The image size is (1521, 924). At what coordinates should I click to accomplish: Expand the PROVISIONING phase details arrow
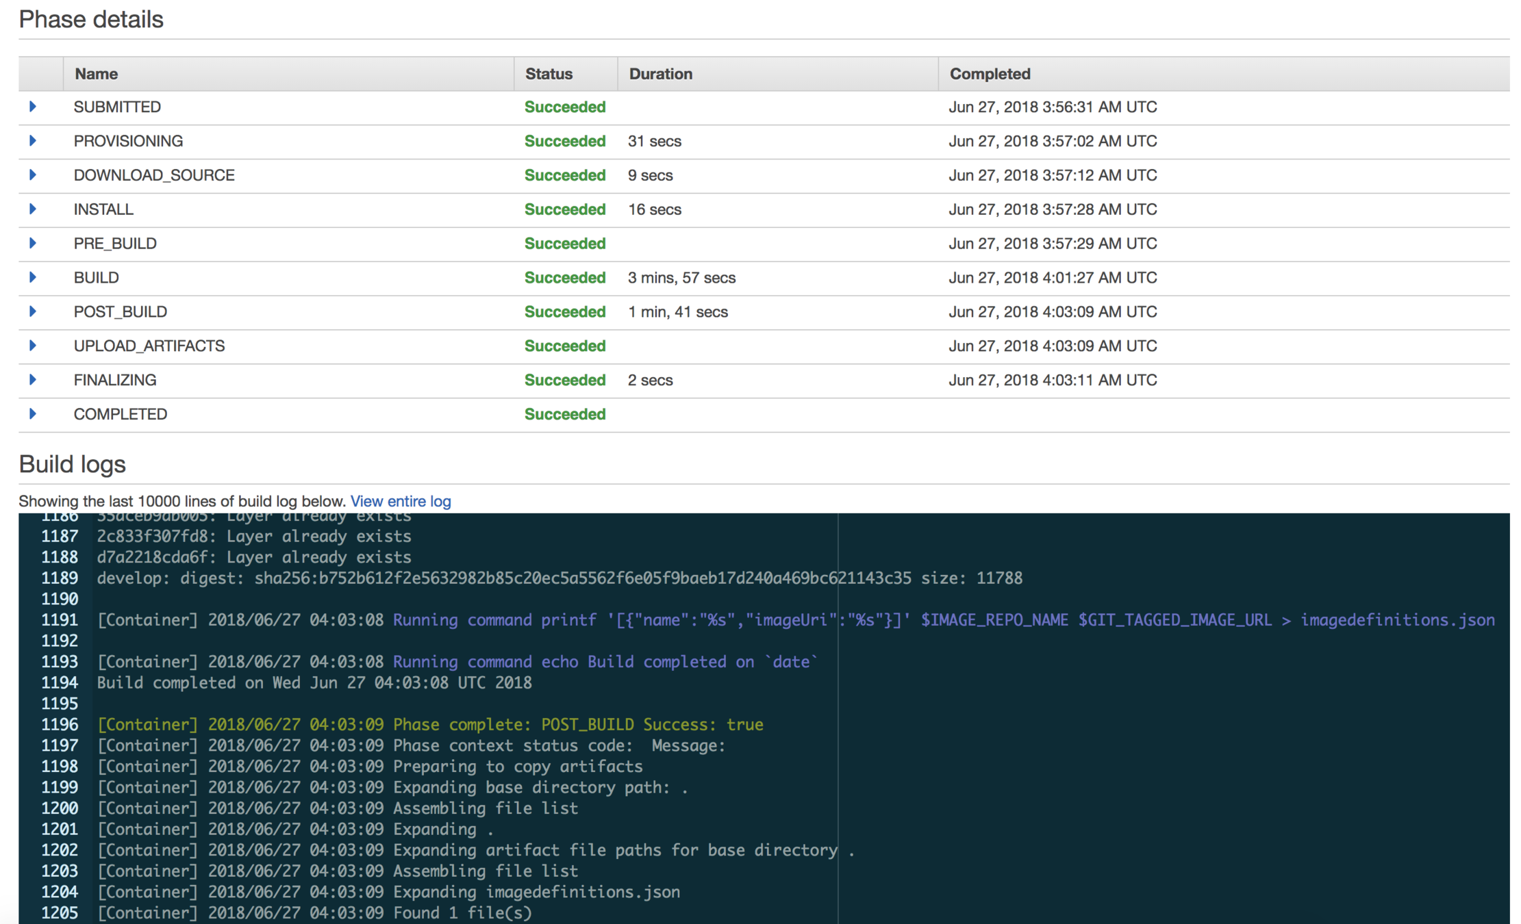point(32,141)
